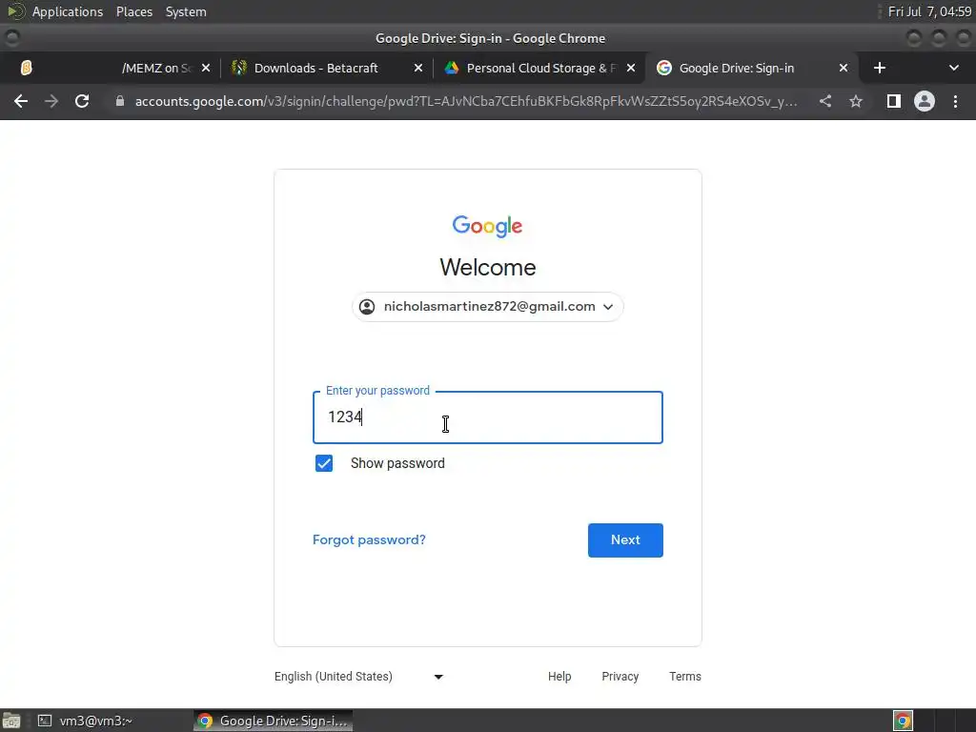Focus the Enter your password field

click(x=488, y=417)
